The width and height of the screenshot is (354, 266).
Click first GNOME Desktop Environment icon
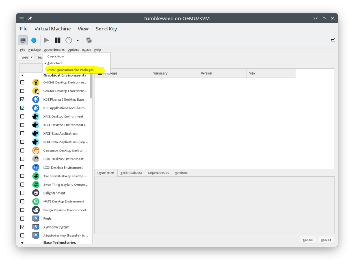pos(36,82)
